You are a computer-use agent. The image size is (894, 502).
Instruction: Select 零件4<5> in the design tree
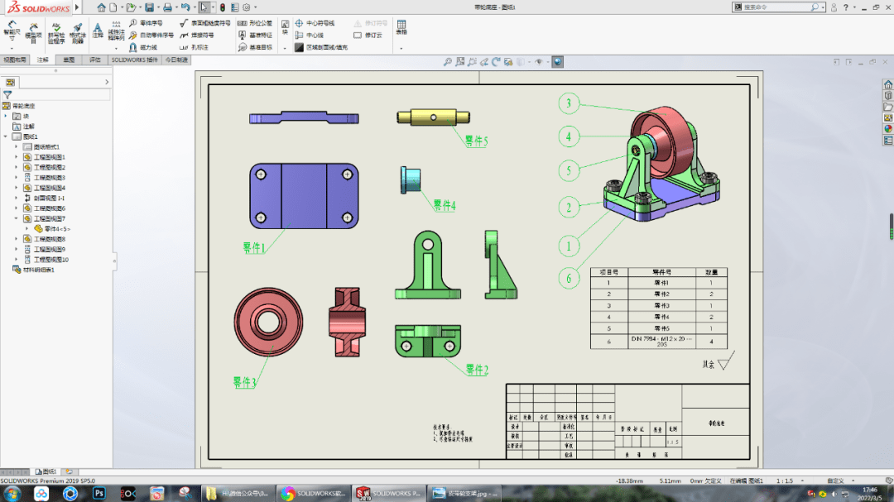coord(56,229)
